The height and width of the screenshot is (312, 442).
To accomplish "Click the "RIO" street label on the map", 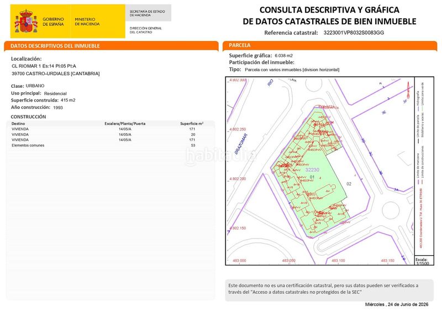I will click(271, 83).
